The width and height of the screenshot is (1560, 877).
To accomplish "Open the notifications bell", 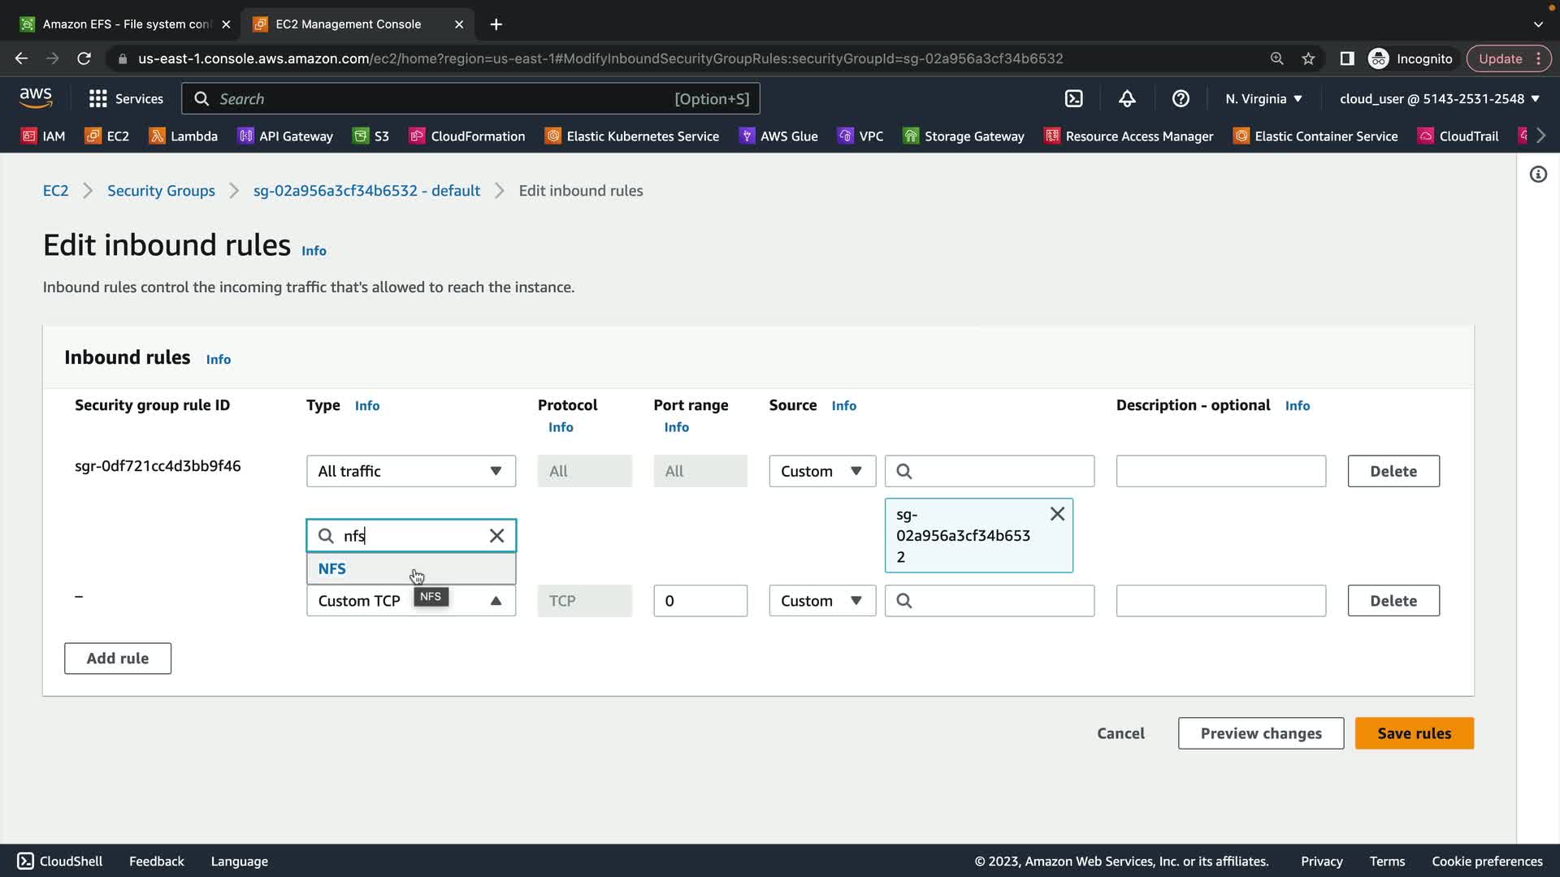I will pos(1127,99).
